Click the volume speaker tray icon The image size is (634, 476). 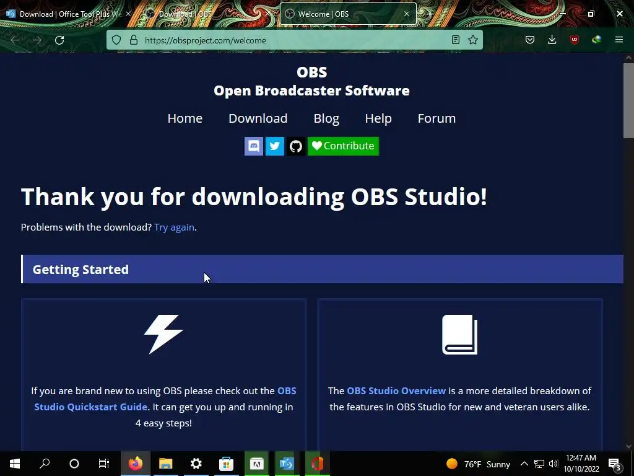pos(554,464)
